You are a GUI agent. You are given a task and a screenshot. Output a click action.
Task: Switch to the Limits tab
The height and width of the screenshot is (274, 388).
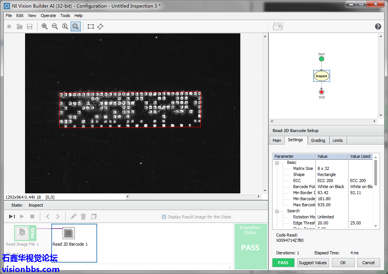338,140
